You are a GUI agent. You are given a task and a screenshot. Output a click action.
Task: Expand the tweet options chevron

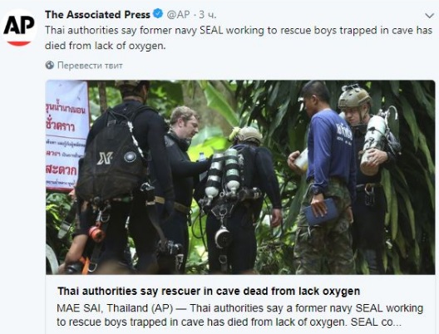coord(429,16)
